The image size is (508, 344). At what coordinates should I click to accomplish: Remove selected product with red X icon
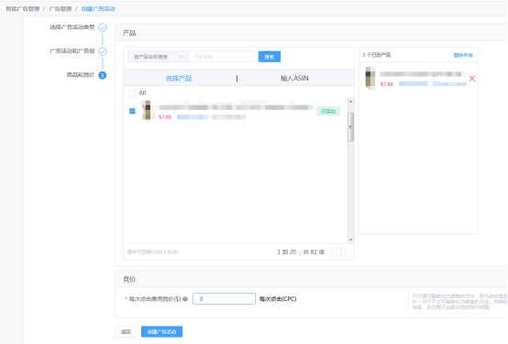tap(472, 79)
